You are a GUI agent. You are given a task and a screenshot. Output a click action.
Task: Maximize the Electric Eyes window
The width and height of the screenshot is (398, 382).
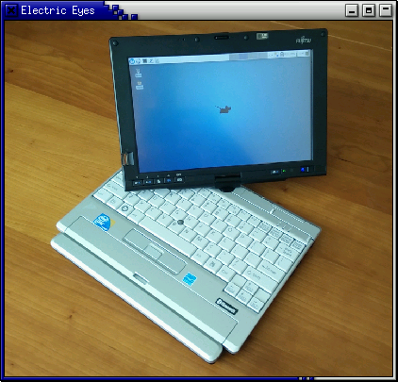[x=369, y=10]
